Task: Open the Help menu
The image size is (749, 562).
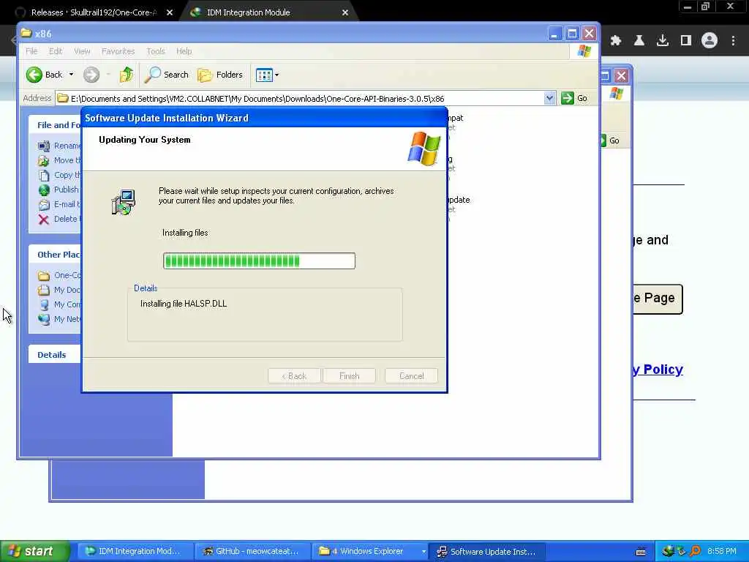Action: 184,51
